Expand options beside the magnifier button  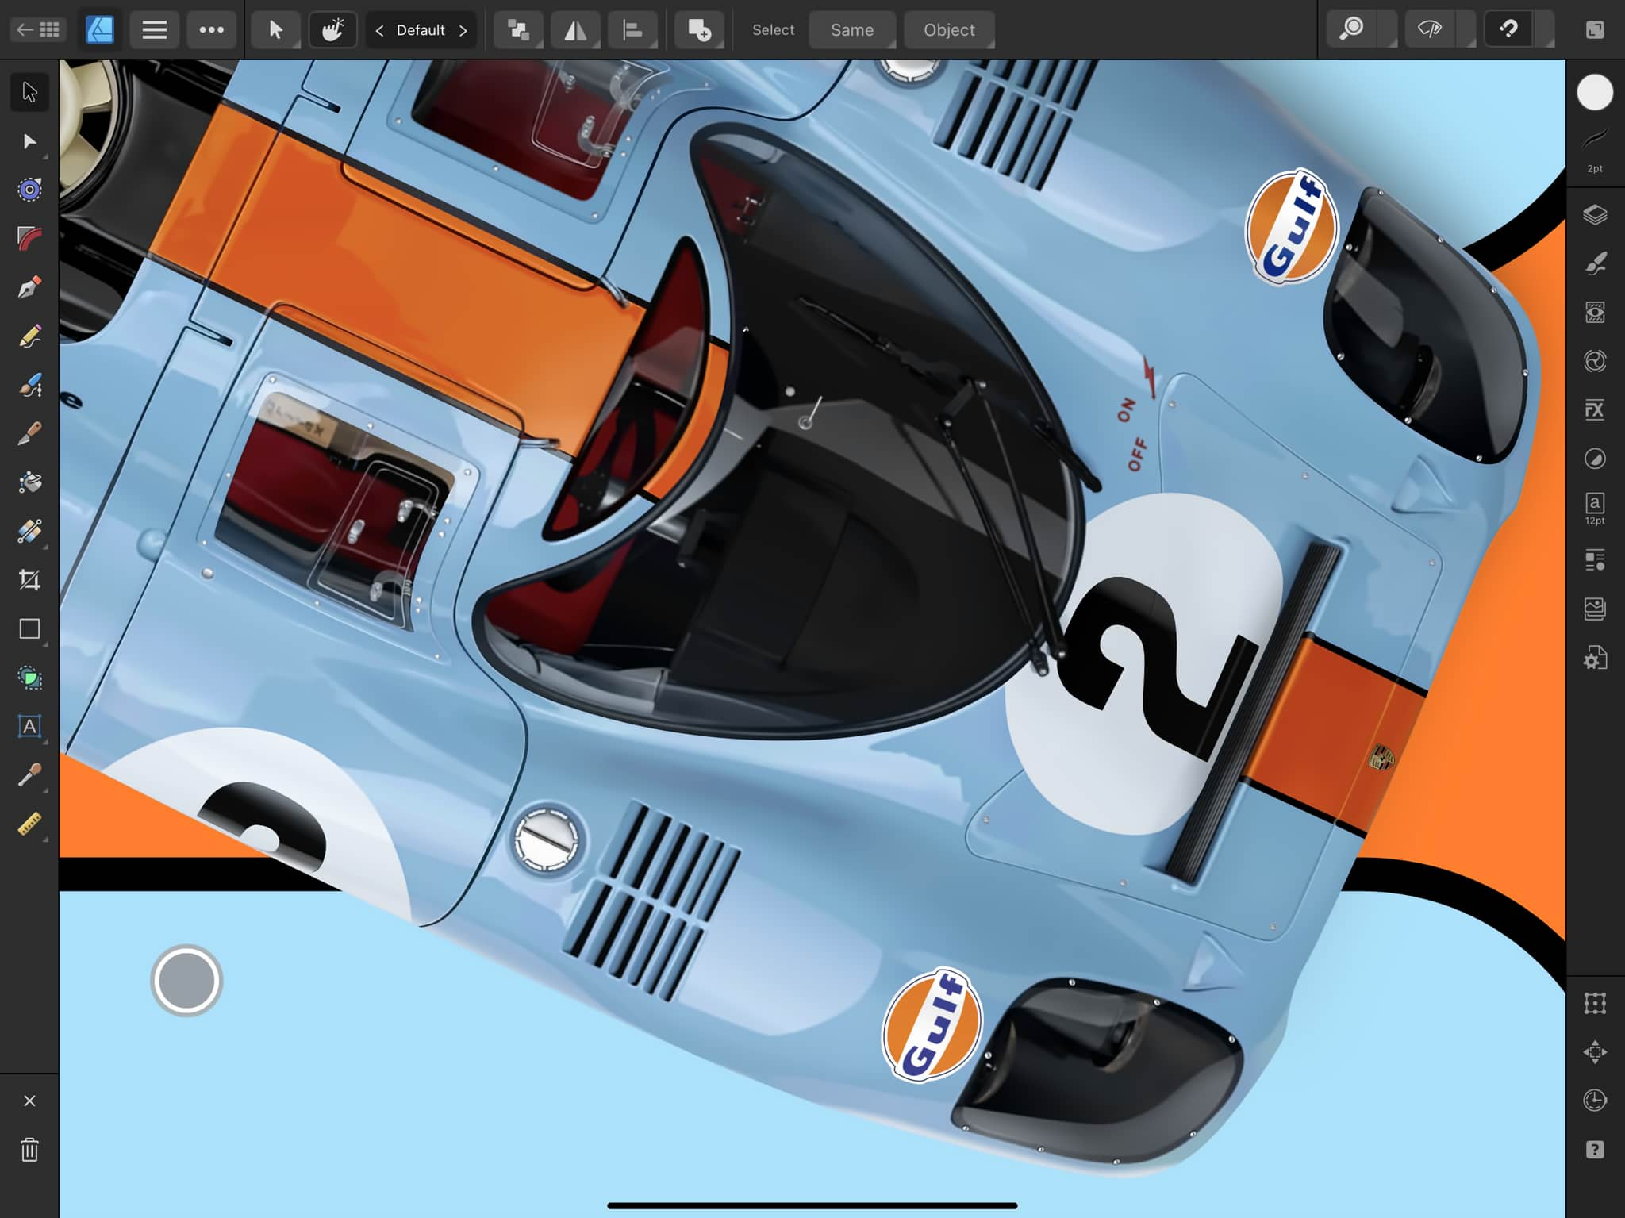tap(1387, 30)
